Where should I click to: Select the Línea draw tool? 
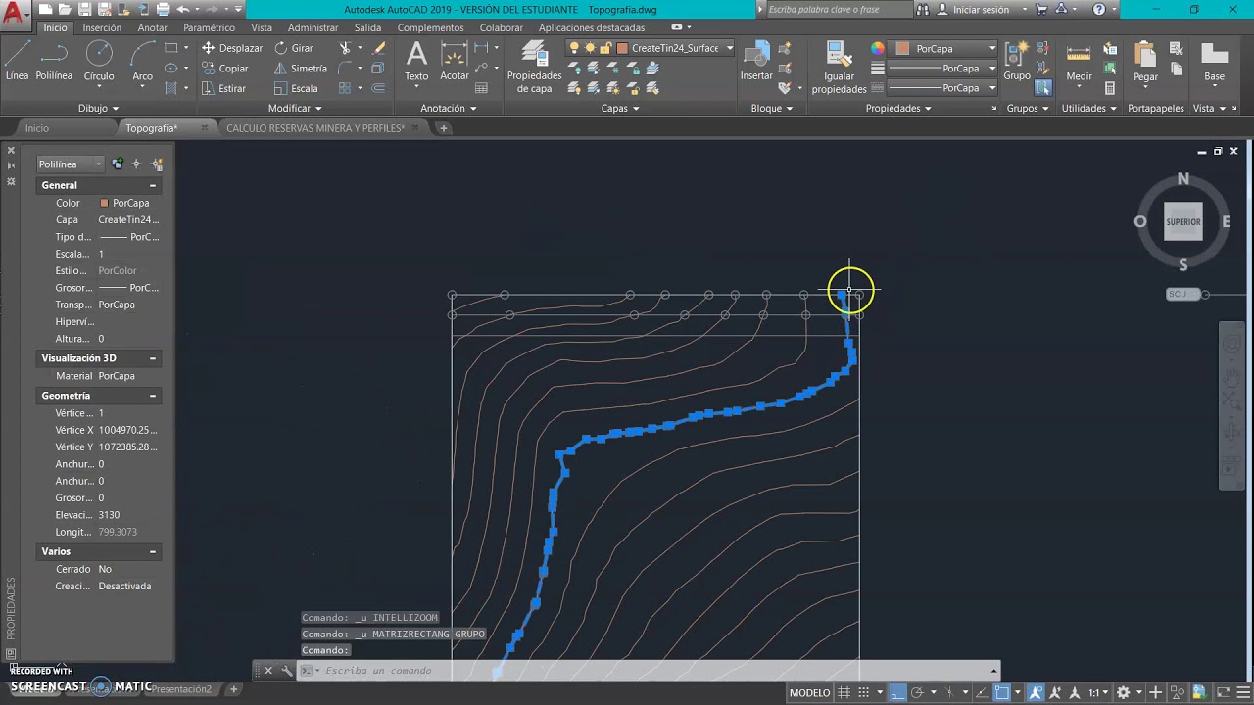click(17, 61)
